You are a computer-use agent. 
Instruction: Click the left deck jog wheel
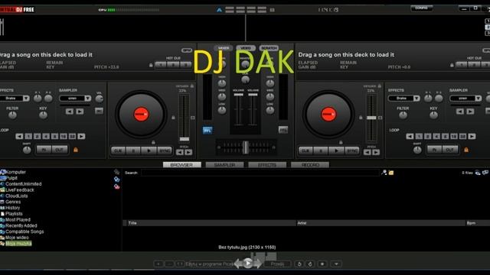click(141, 114)
